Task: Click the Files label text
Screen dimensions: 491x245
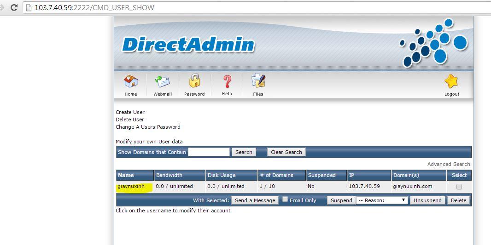Action: click(x=258, y=94)
